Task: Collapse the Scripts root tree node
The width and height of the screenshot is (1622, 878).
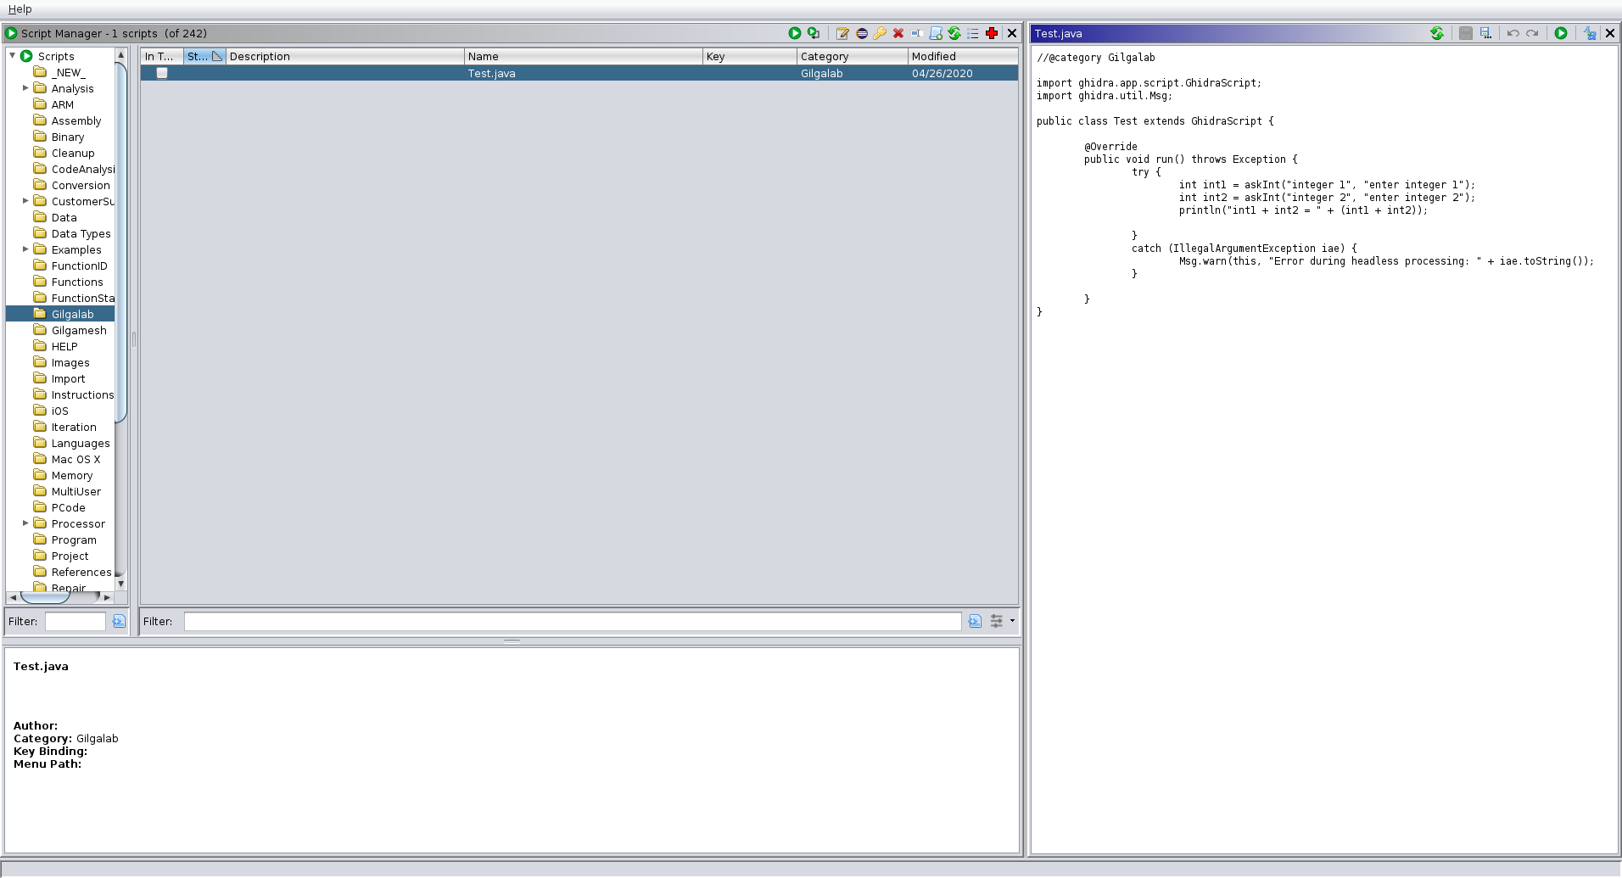Action: point(13,56)
